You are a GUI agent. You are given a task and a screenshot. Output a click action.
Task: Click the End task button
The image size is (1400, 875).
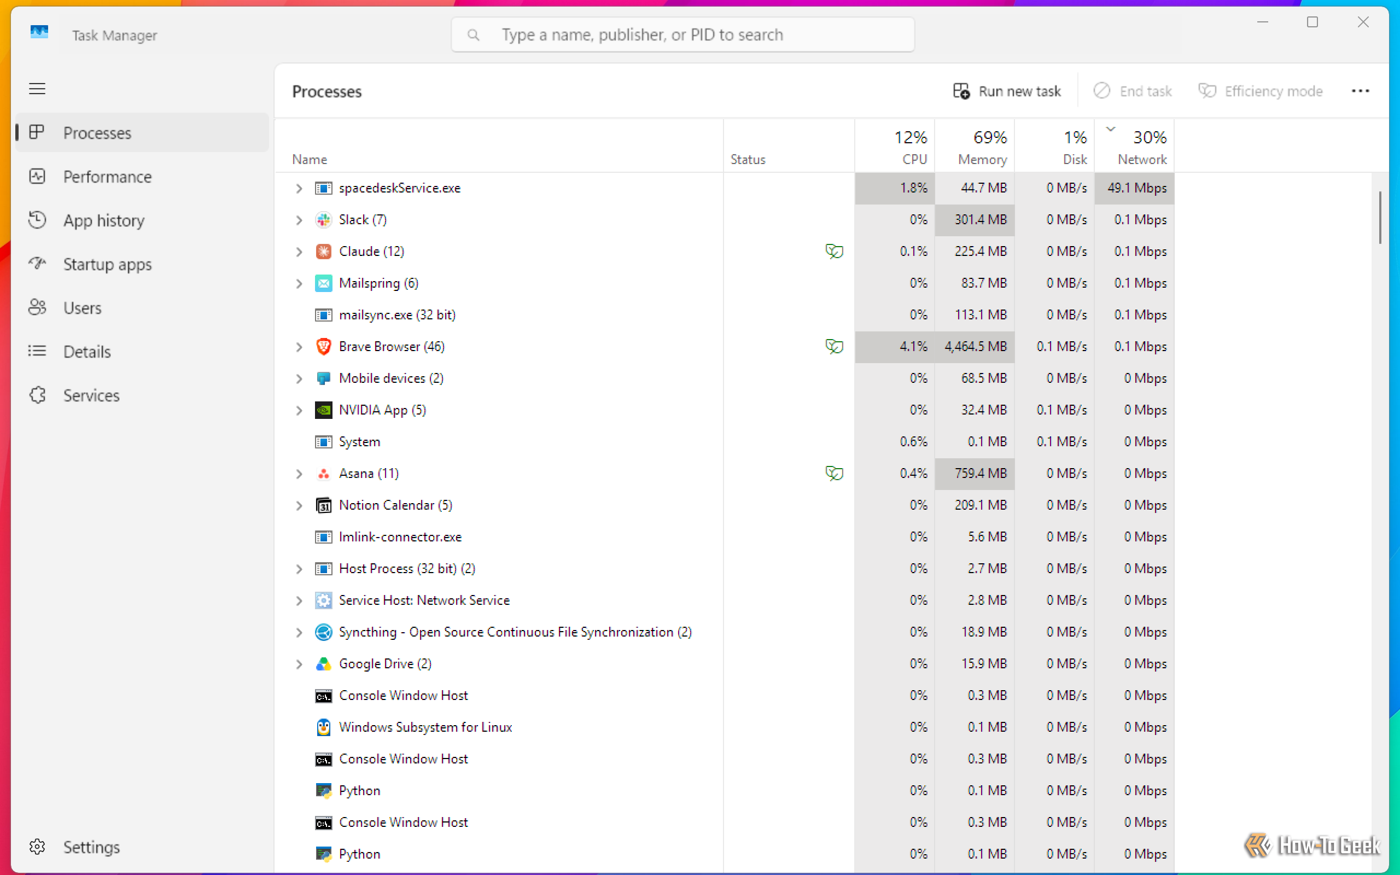1133,91
